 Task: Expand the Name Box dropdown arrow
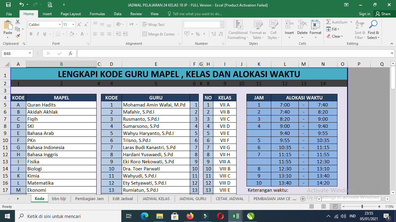(30, 53)
